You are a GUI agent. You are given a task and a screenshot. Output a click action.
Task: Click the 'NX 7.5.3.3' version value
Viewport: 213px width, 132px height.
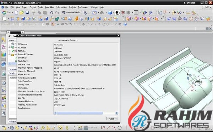point(59,45)
